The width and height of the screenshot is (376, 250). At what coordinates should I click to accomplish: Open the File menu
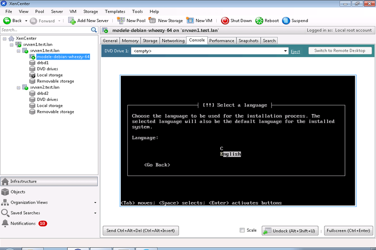tap(8, 11)
